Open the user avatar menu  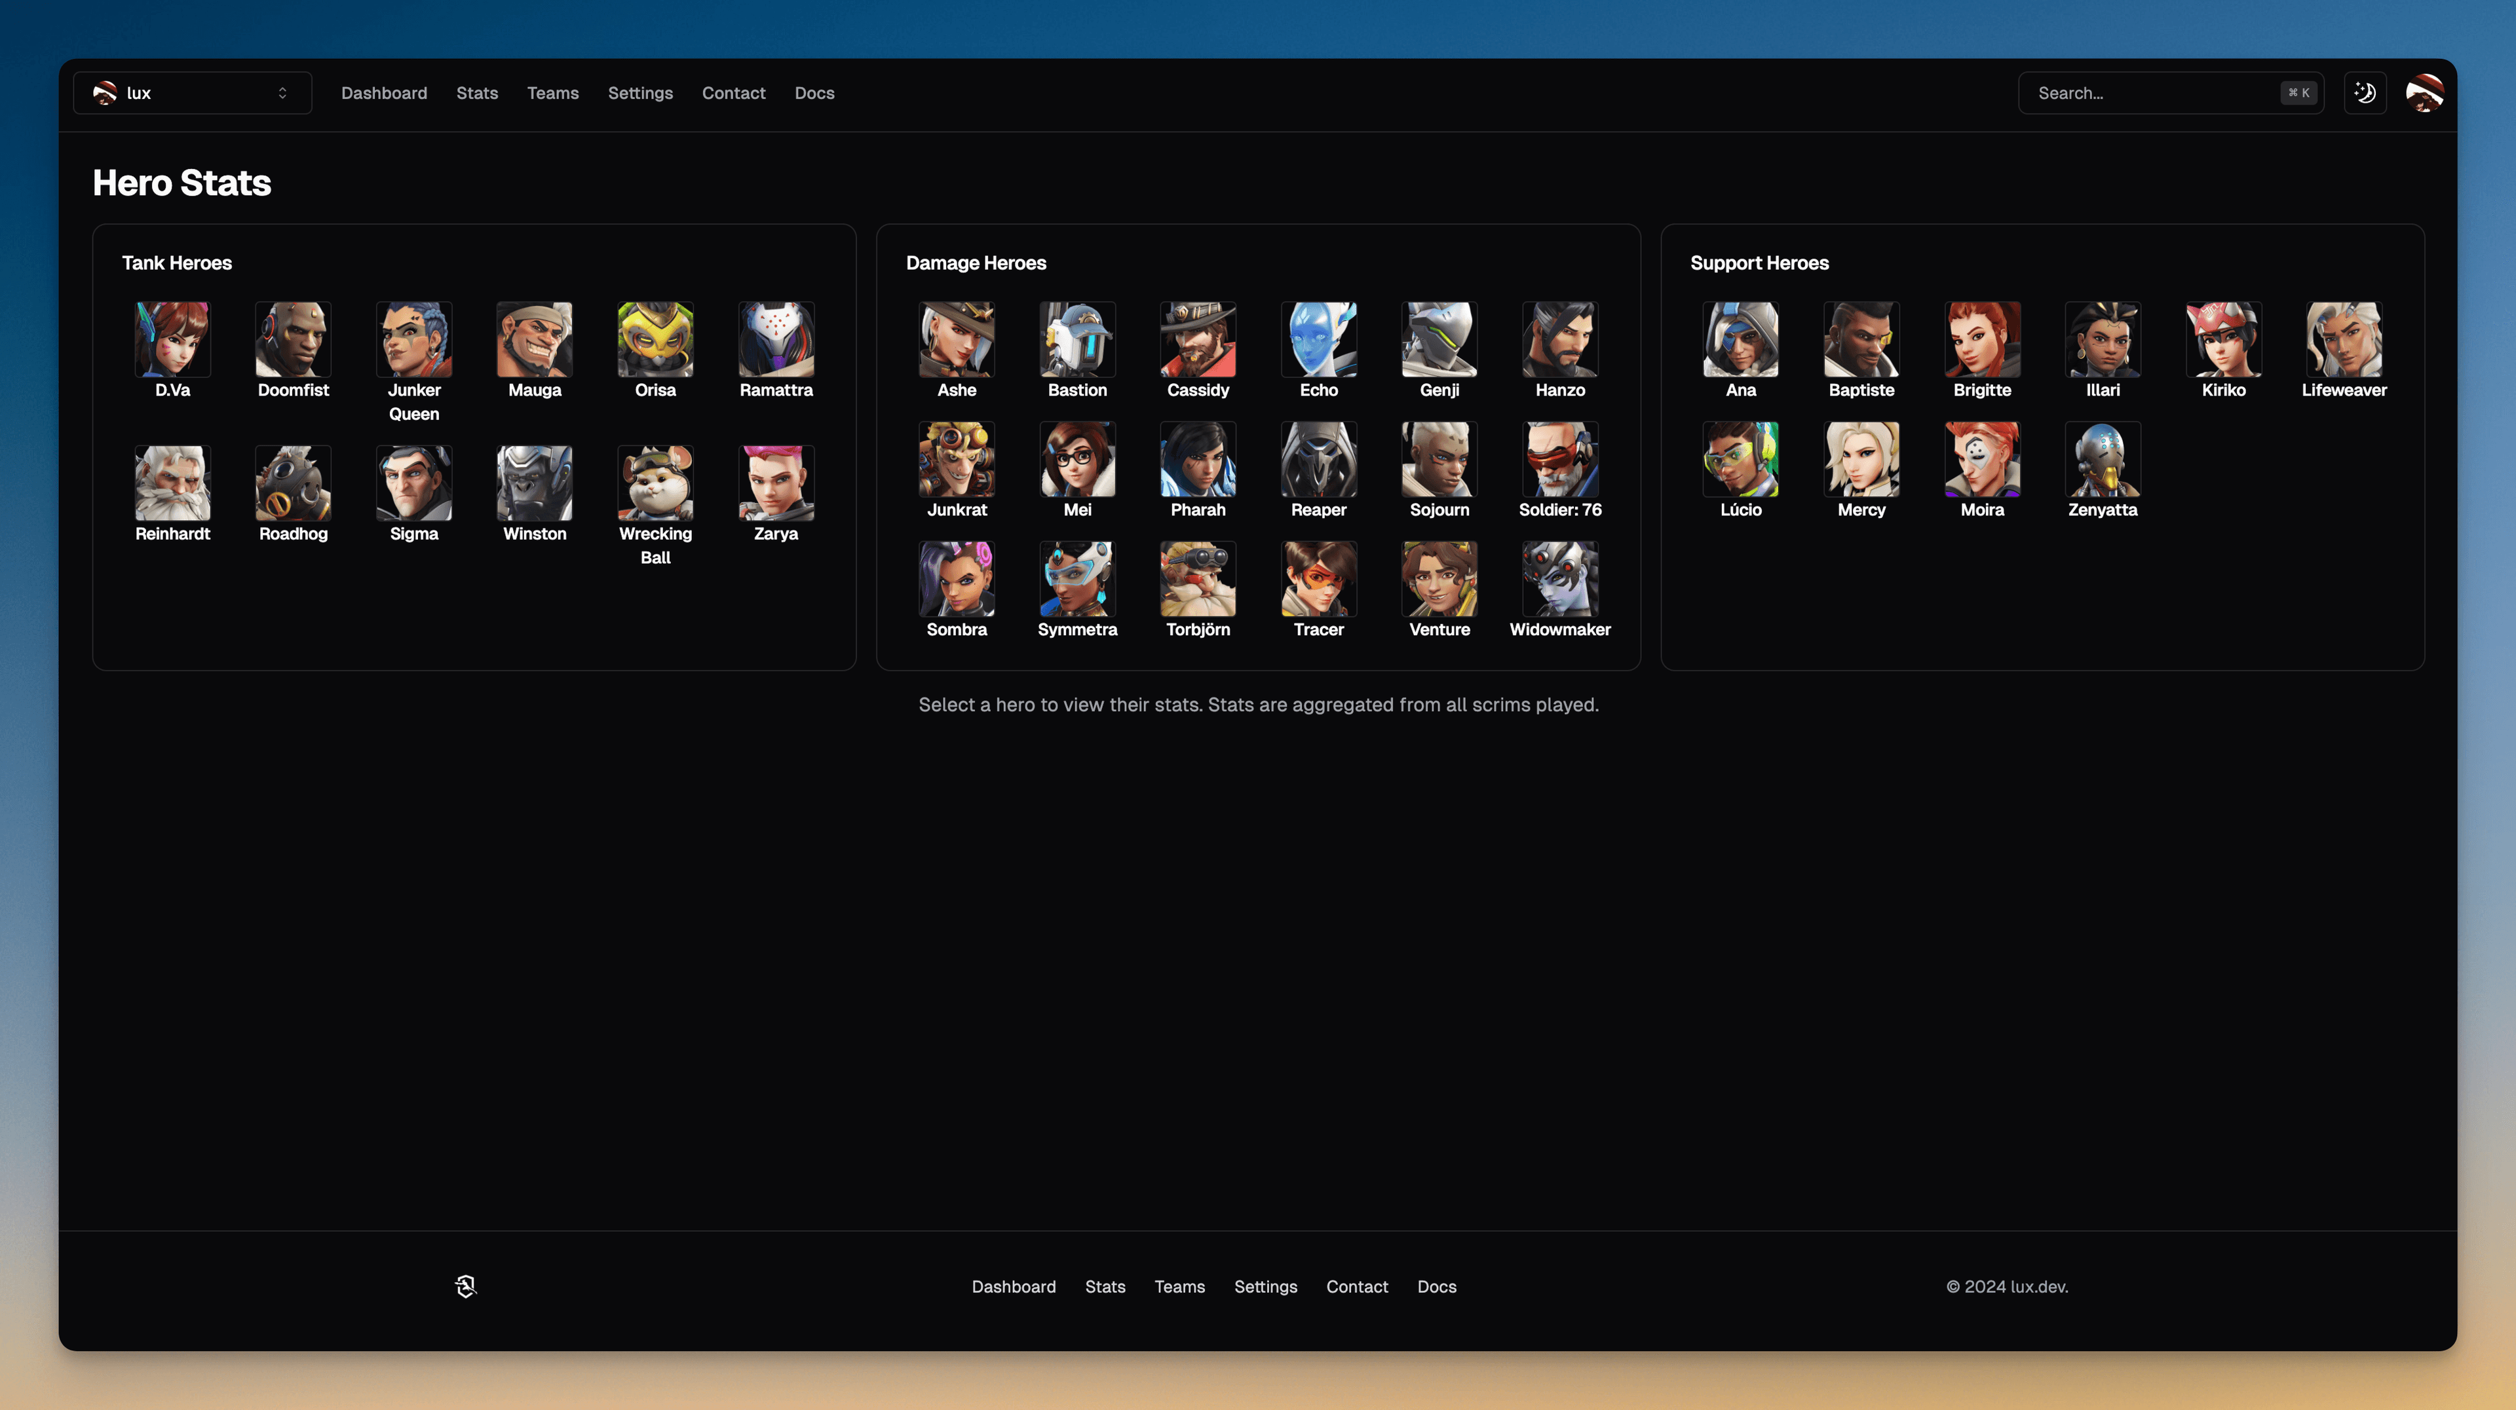point(2424,93)
